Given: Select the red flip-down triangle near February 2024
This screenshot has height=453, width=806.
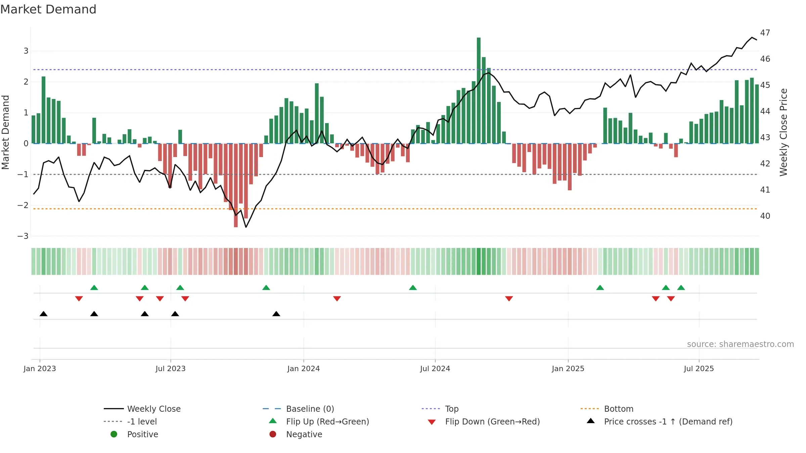Looking at the screenshot, I should [x=337, y=299].
